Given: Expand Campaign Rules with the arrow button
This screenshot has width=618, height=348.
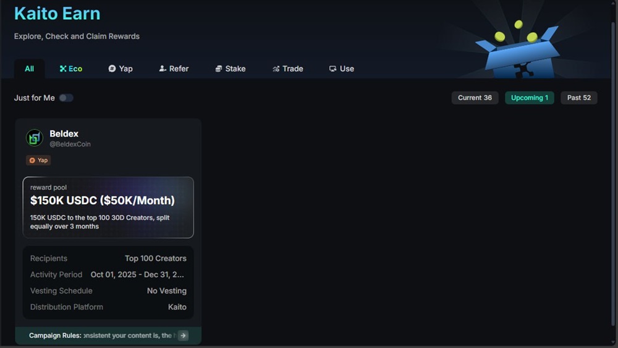Looking at the screenshot, I should pyautogui.click(x=183, y=336).
